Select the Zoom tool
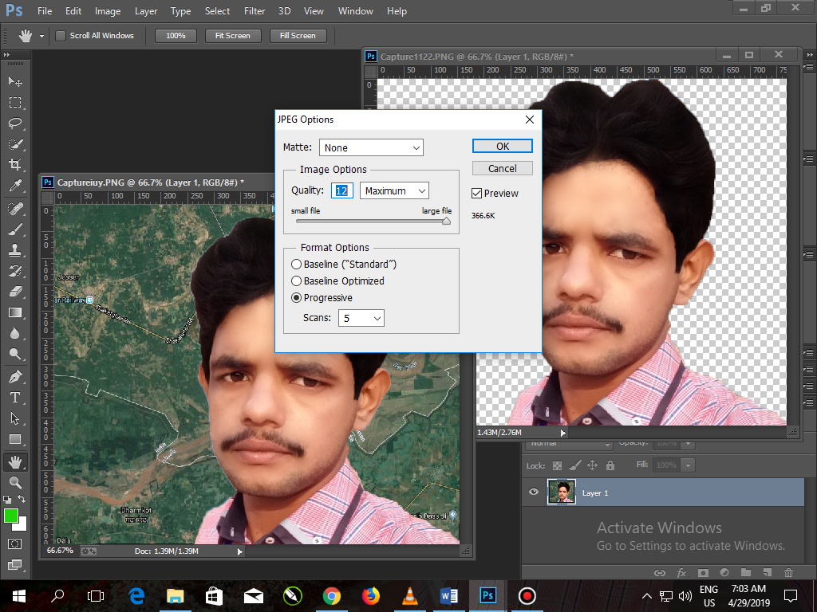The image size is (817, 612). [x=15, y=482]
